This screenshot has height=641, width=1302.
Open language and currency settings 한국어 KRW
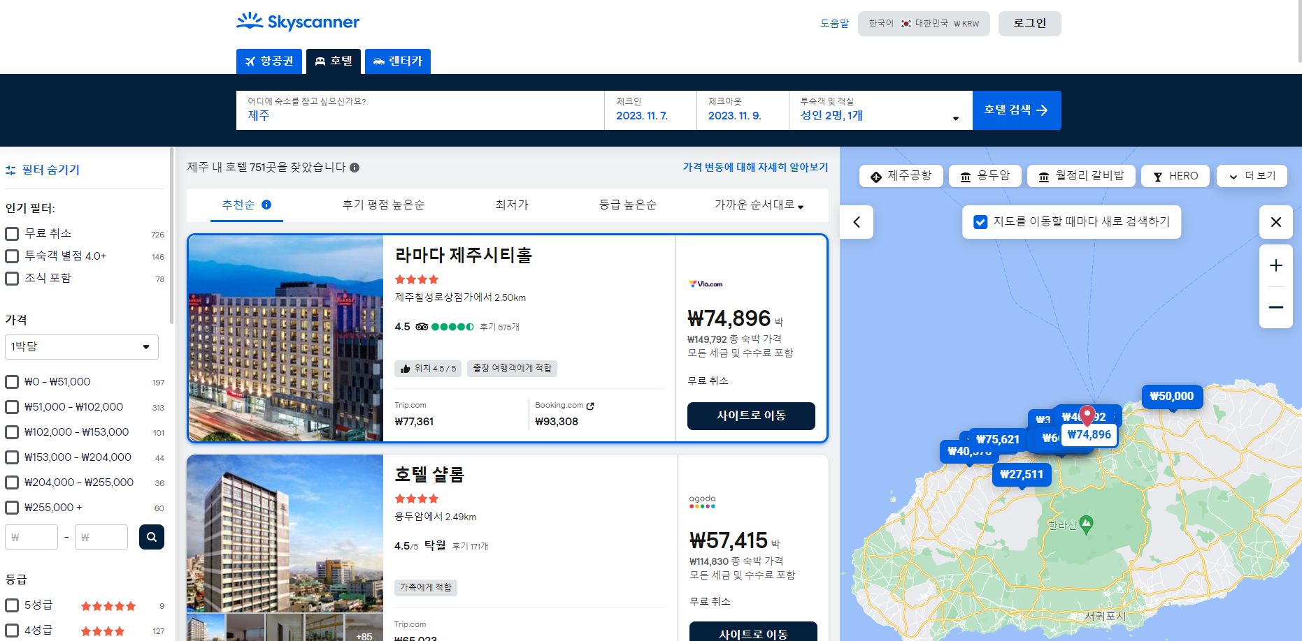924,23
